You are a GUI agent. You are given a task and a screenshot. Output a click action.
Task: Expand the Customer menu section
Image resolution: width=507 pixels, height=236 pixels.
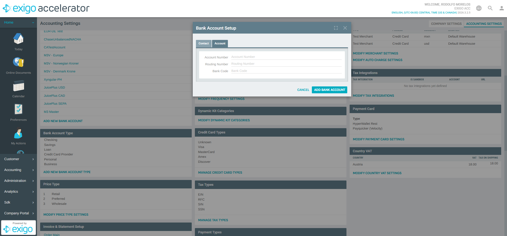[18, 159]
